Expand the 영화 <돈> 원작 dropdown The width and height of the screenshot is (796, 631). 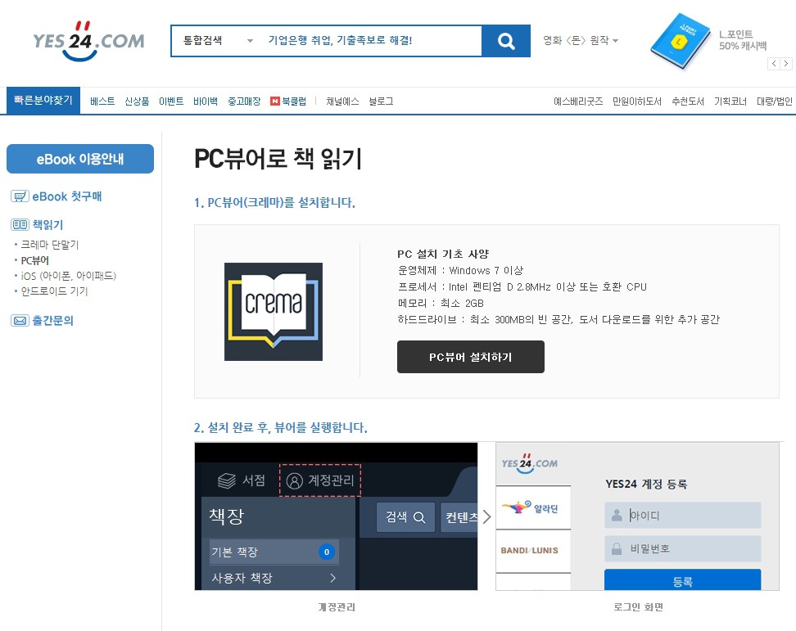tap(581, 41)
